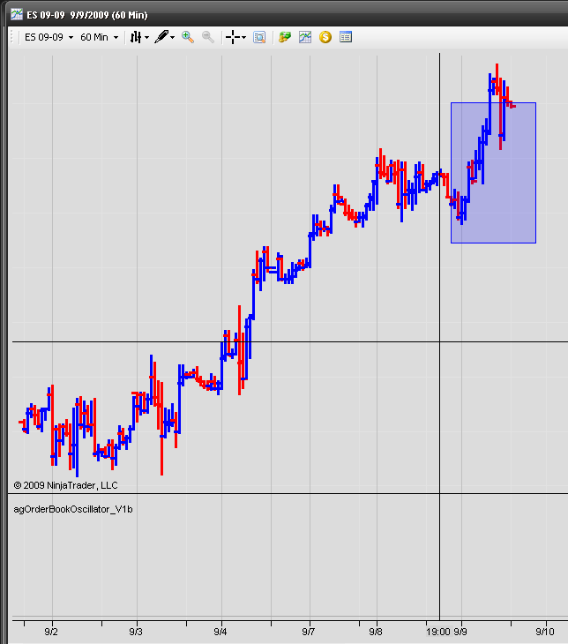Viewport: 568px width, 644px height.
Task: Click the agOrderBookOscillator_V1b indicator label
Action: 73,509
